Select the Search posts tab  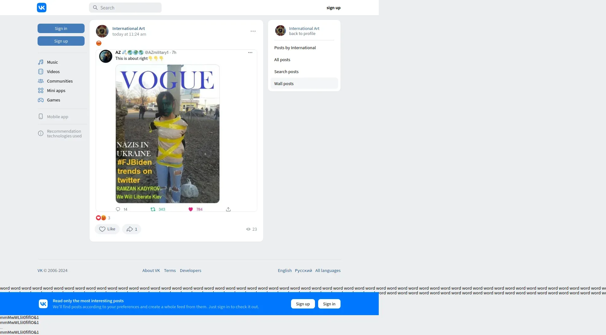coord(304,72)
